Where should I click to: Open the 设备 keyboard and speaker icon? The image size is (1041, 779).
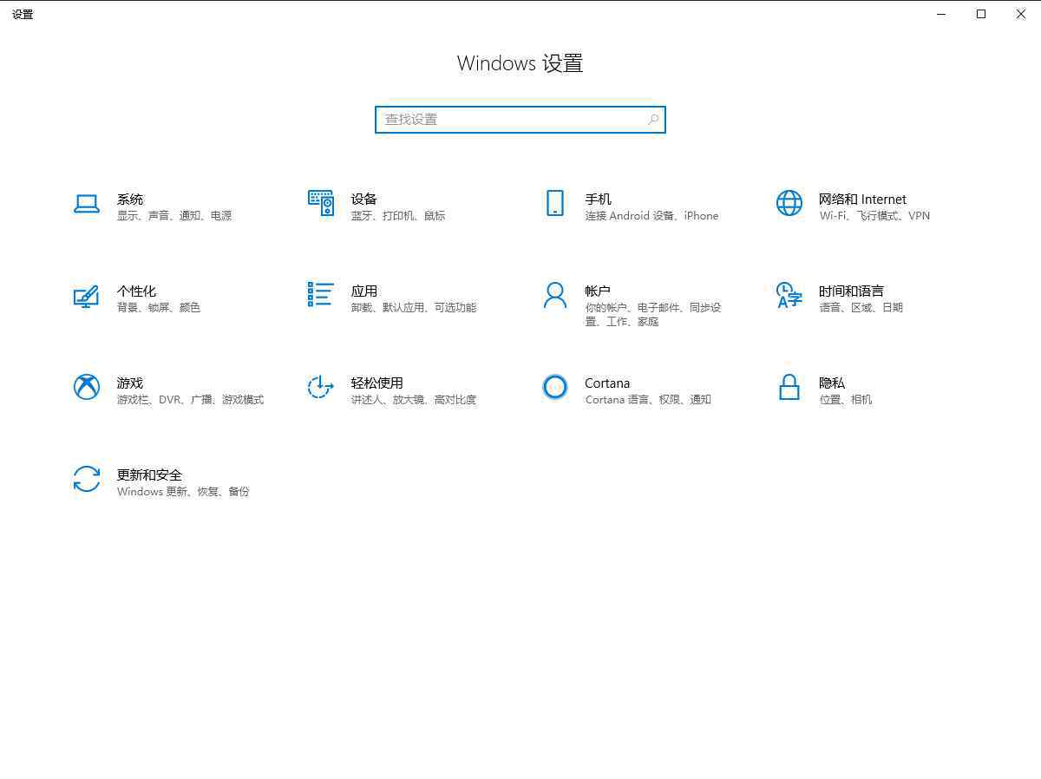321,203
